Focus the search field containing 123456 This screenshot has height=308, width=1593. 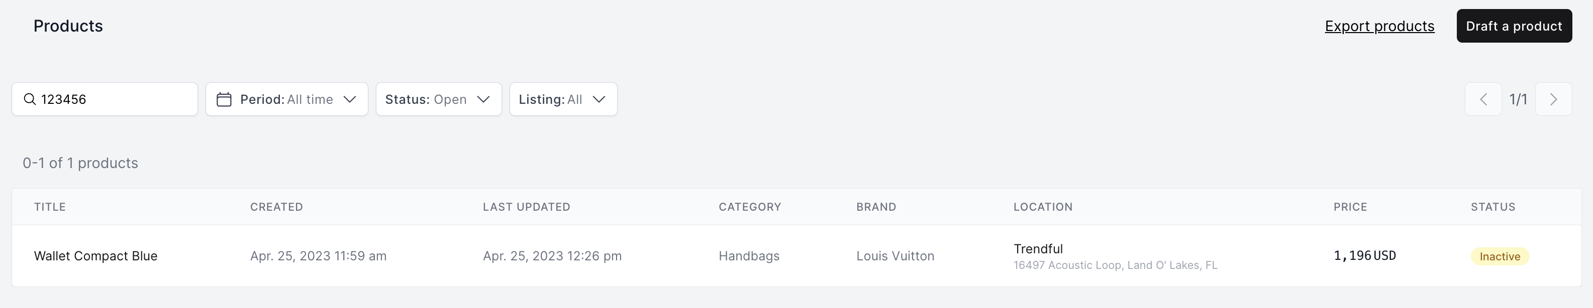click(x=105, y=99)
